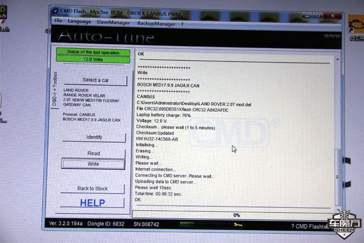The height and width of the screenshot is (243, 364).
Task: Open the SlaveManager menu
Action: 113,22
